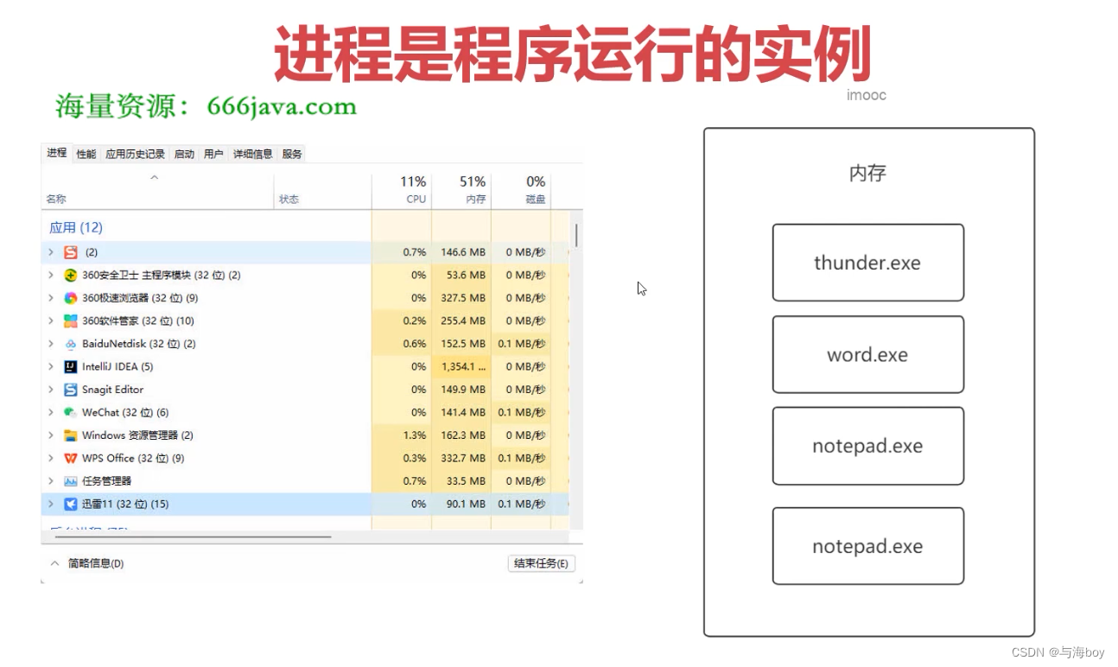Expand the first row labeled (2)

point(51,252)
